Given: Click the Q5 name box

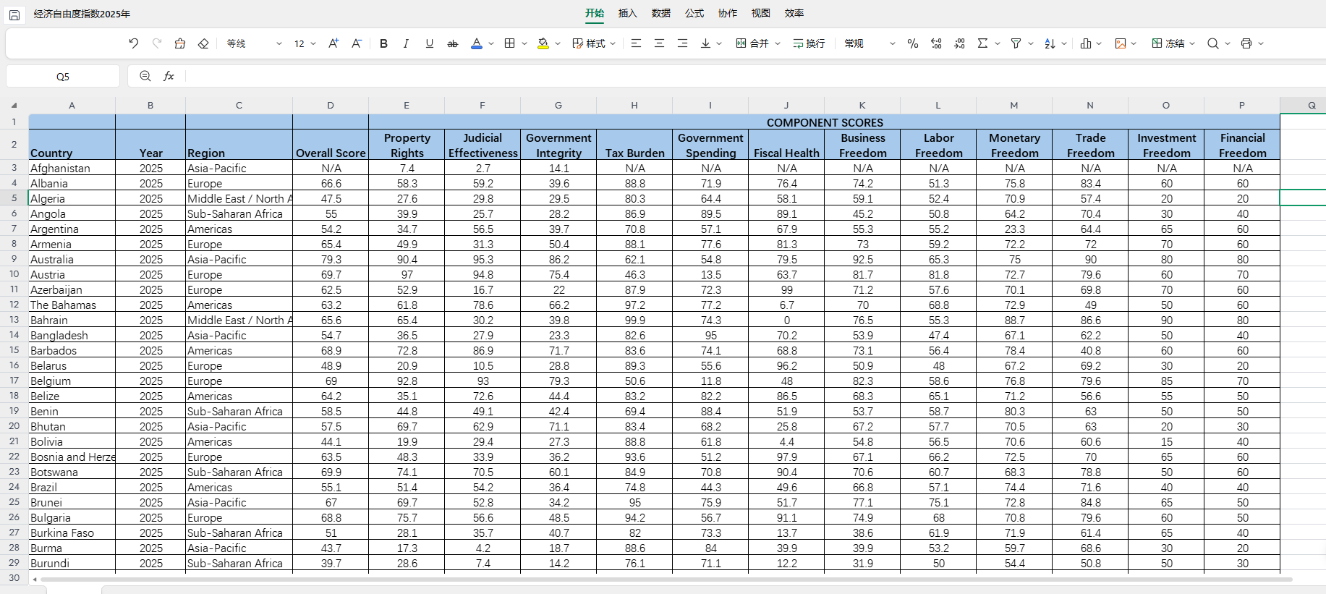Looking at the screenshot, I should 63,76.
